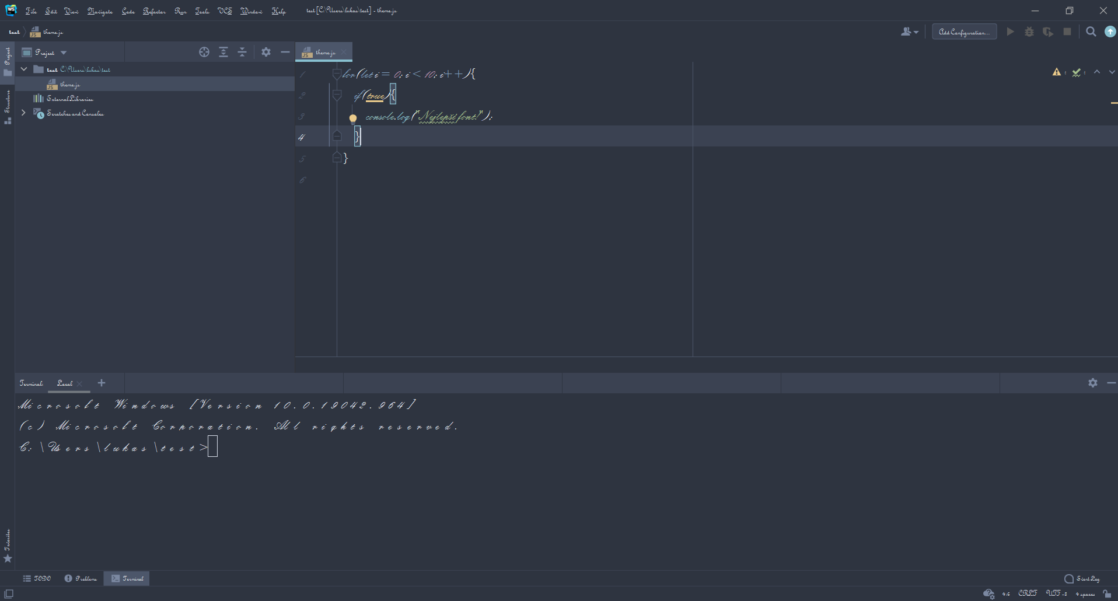Image resolution: width=1118 pixels, height=601 pixels.
Task: Run with Coverage using the shield icon
Action: click(x=1048, y=32)
